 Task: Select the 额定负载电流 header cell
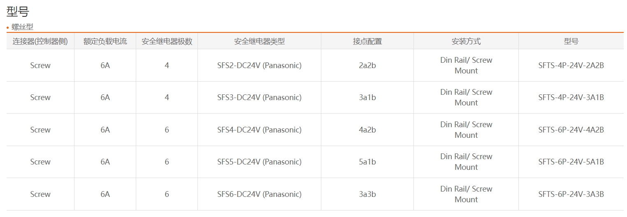(105, 41)
